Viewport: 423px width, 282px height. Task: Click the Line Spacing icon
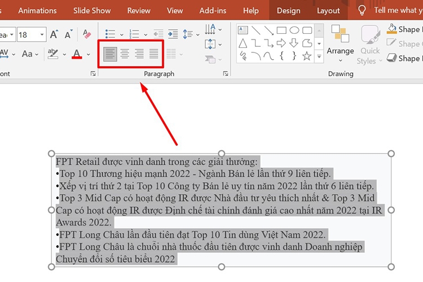click(x=188, y=34)
